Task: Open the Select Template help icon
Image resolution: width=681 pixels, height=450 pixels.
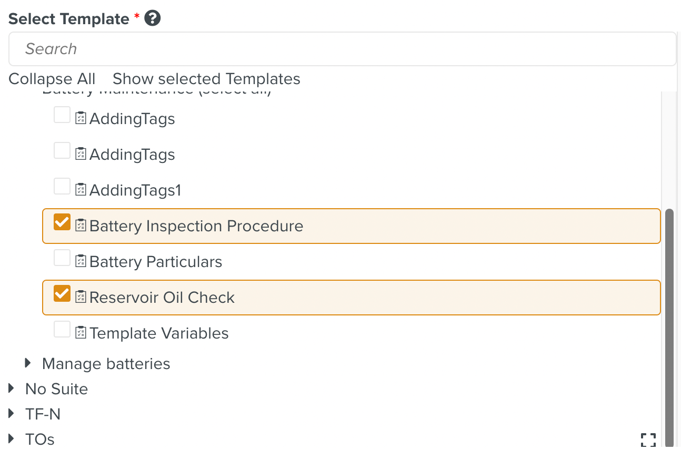Action: click(152, 18)
